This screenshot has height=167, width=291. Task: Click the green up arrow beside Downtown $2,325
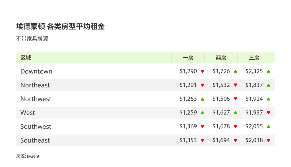point(268,71)
